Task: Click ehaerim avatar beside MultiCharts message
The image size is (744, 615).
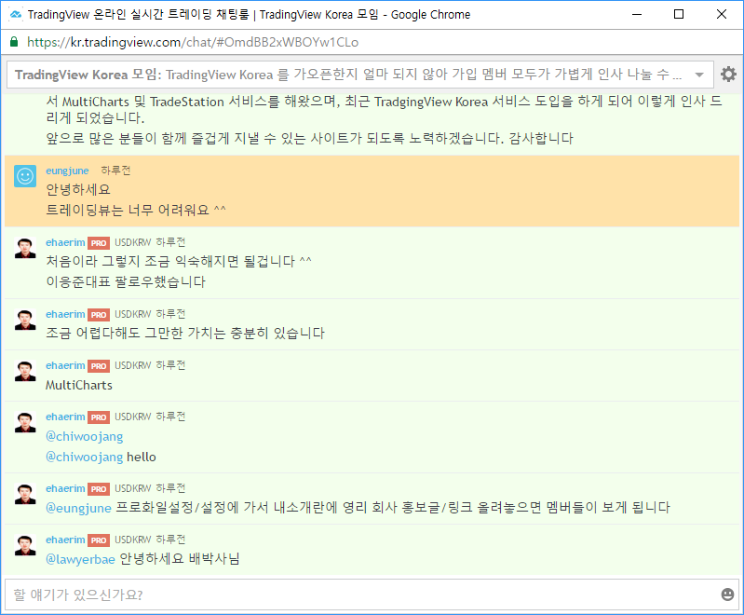Action: click(x=25, y=371)
